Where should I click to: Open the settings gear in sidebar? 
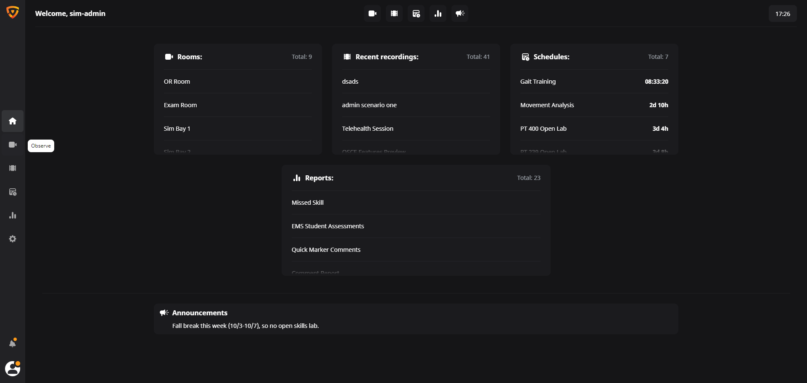pos(13,239)
